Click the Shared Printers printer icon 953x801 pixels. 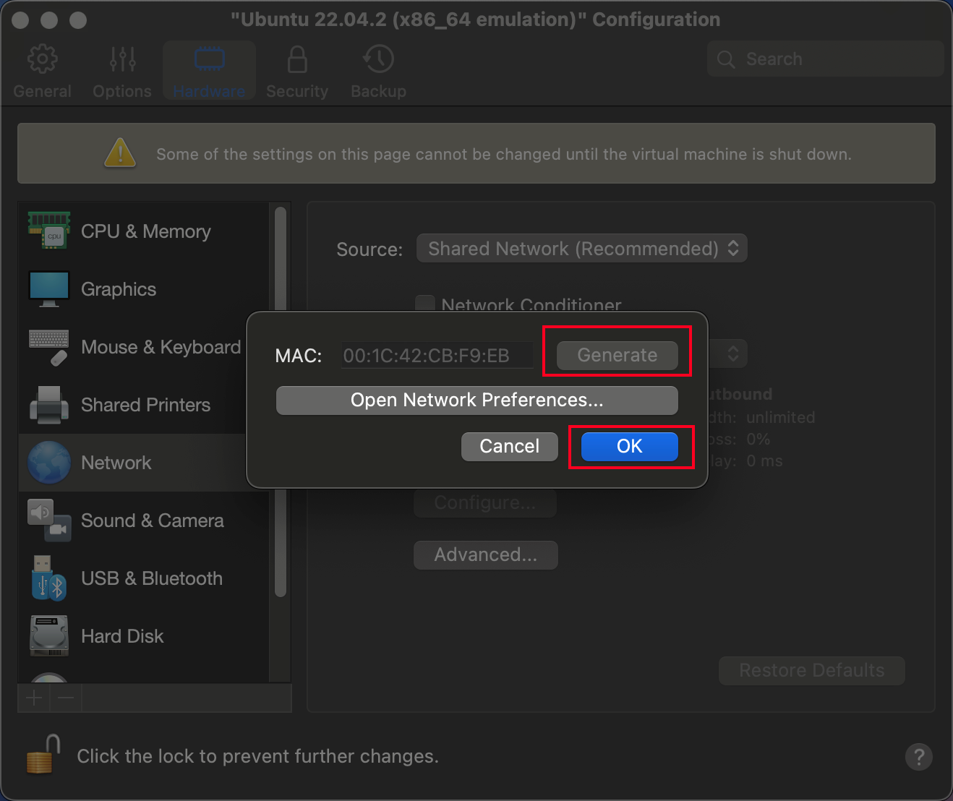point(49,405)
